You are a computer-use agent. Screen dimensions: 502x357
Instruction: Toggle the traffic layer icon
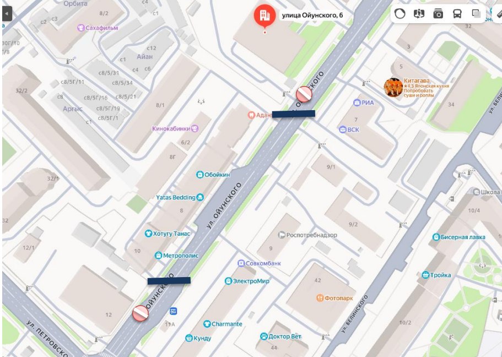click(400, 13)
